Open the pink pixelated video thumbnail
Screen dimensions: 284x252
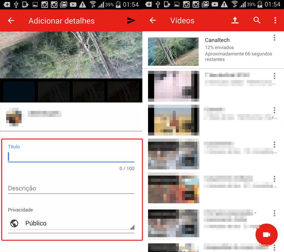[x=173, y=86]
